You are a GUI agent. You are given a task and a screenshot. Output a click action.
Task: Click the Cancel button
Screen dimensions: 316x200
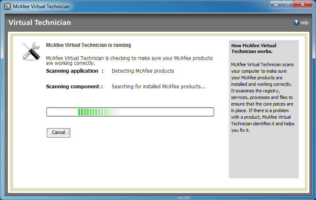(x=58, y=133)
